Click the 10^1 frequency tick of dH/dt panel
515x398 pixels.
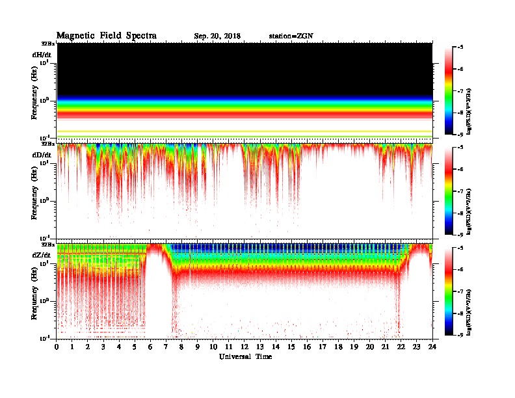click(46, 63)
